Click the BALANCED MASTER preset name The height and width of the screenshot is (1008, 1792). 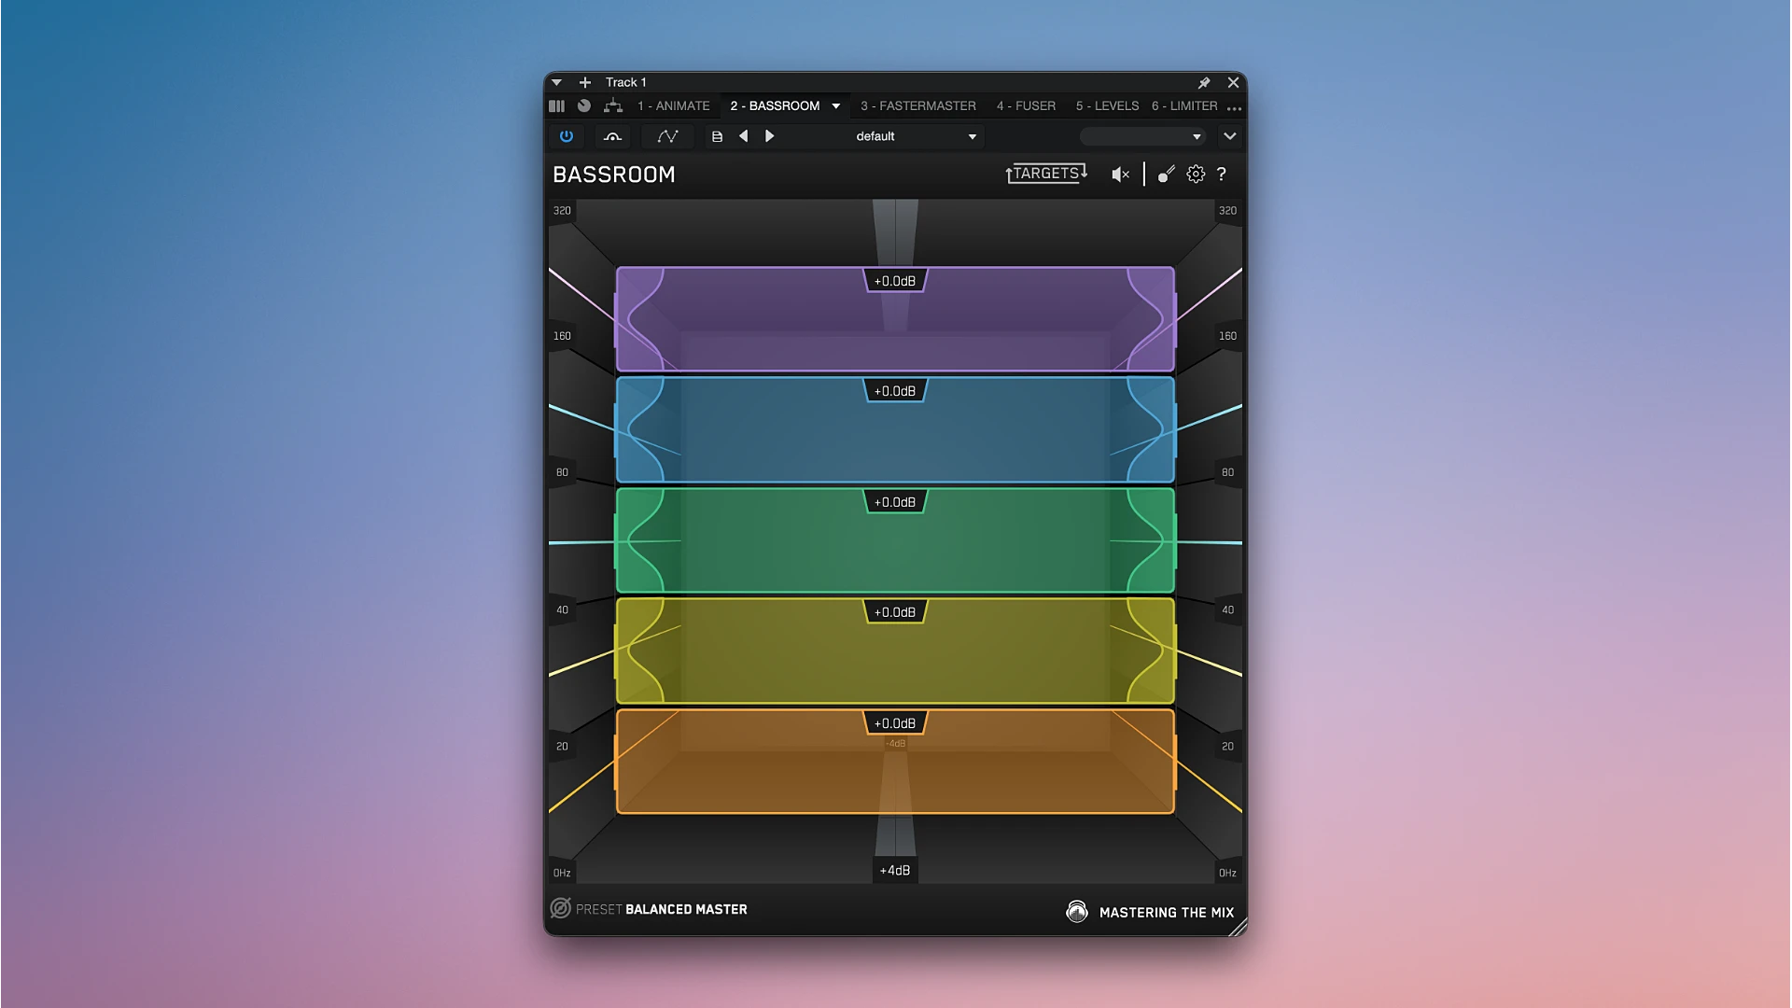(x=686, y=909)
